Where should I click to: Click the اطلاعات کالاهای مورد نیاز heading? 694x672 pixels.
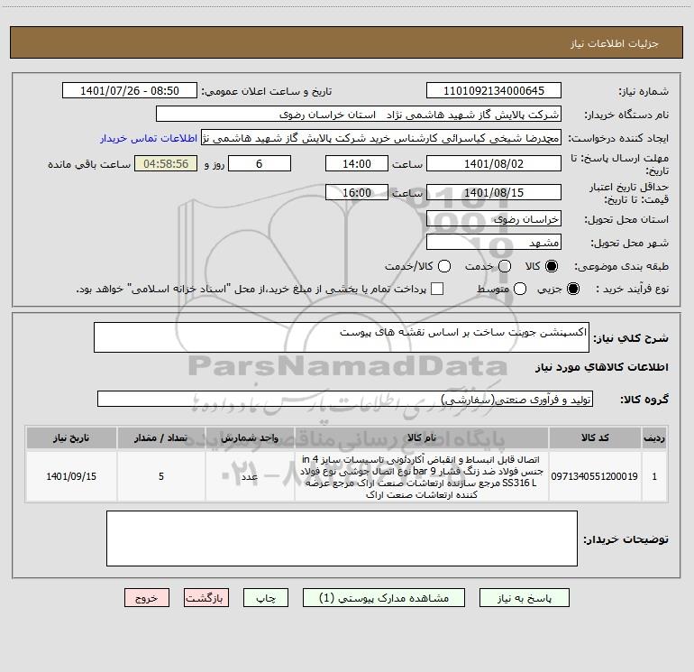tap(601, 367)
